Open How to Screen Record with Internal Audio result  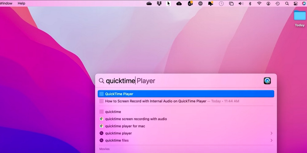186,101
